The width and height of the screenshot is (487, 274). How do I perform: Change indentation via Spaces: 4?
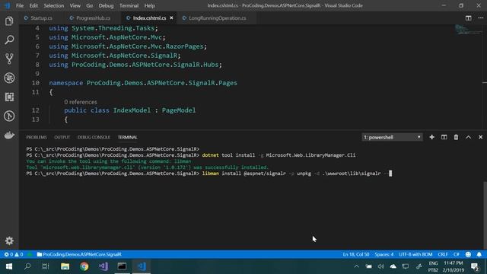click(x=384, y=254)
